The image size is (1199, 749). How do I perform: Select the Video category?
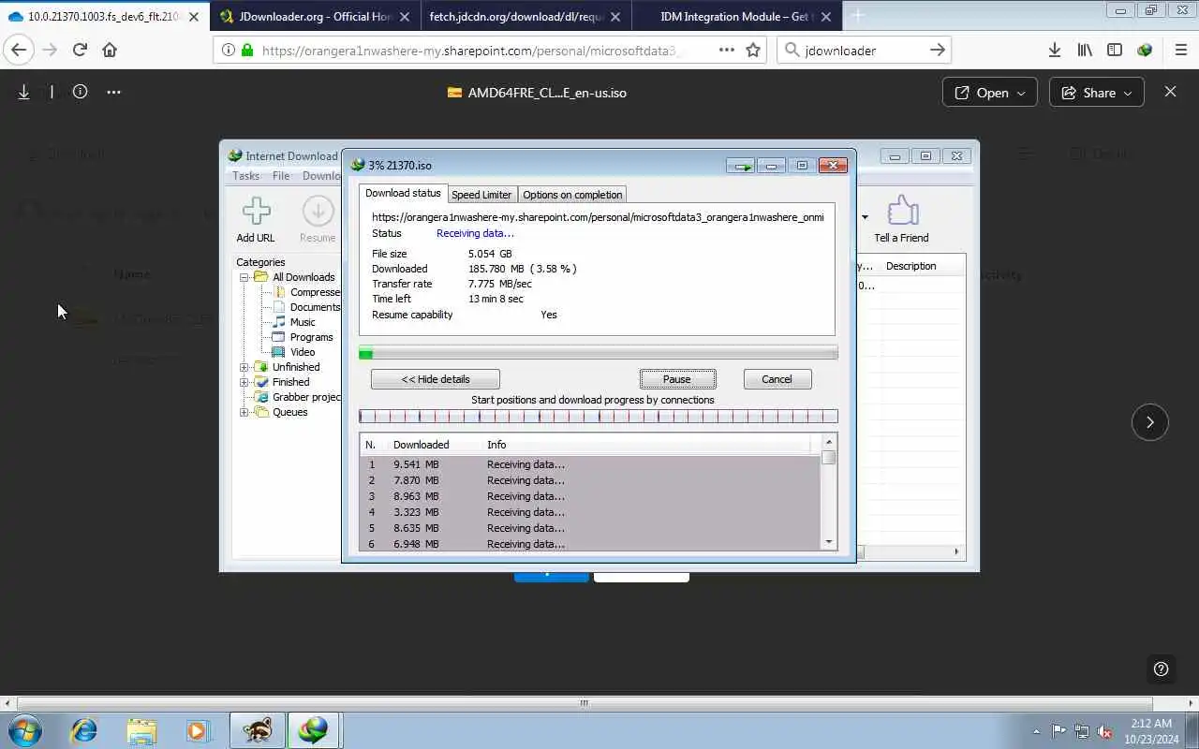pyautogui.click(x=303, y=352)
